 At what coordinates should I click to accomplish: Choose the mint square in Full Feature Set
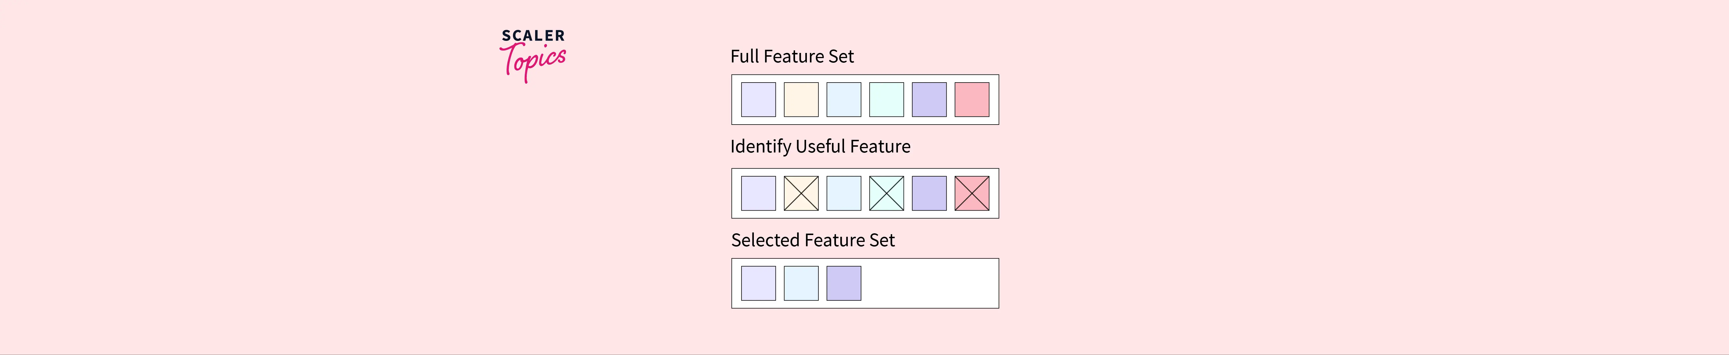(x=886, y=100)
